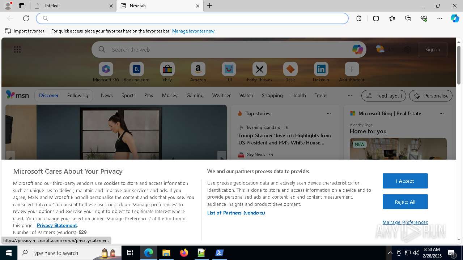Open the Gaming category
463x260 pixels.
pyautogui.click(x=195, y=96)
